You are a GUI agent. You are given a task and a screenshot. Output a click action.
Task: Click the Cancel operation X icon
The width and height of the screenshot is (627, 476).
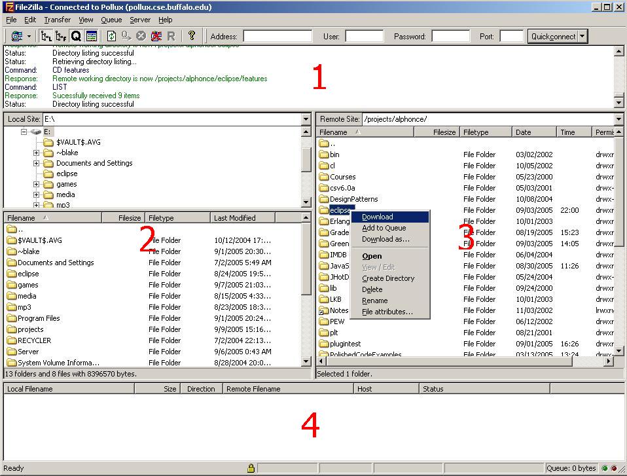tap(141, 36)
